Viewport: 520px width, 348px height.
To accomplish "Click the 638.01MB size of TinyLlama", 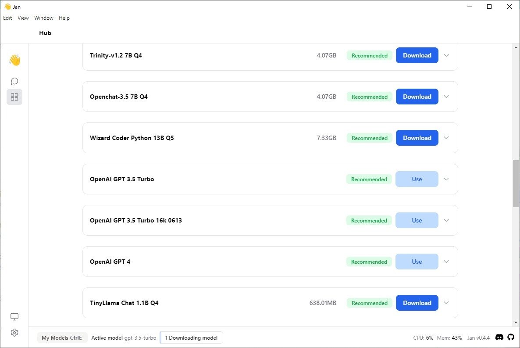I will click(323, 303).
